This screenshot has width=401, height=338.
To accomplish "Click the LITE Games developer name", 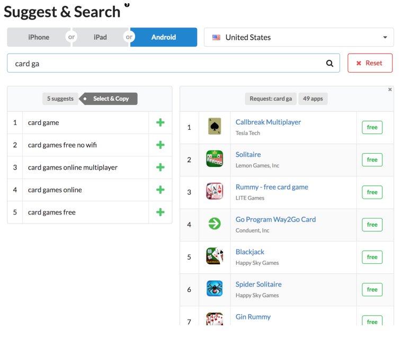I will click(x=250, y=198).
